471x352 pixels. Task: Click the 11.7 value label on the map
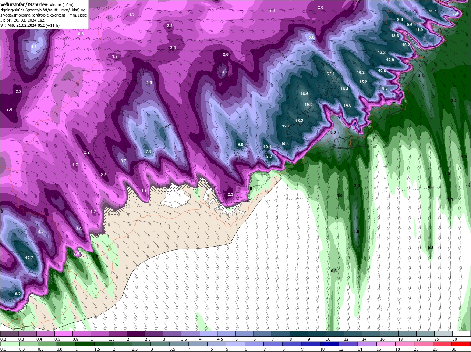pyautogui.click(x=432, y=11)
